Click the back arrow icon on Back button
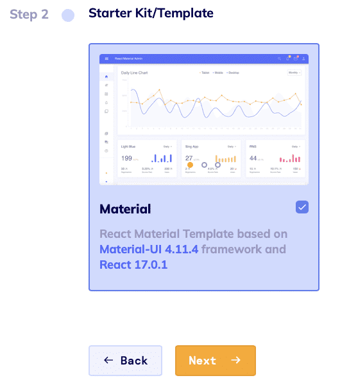This screenshot has height=387, width=349. 108,360
